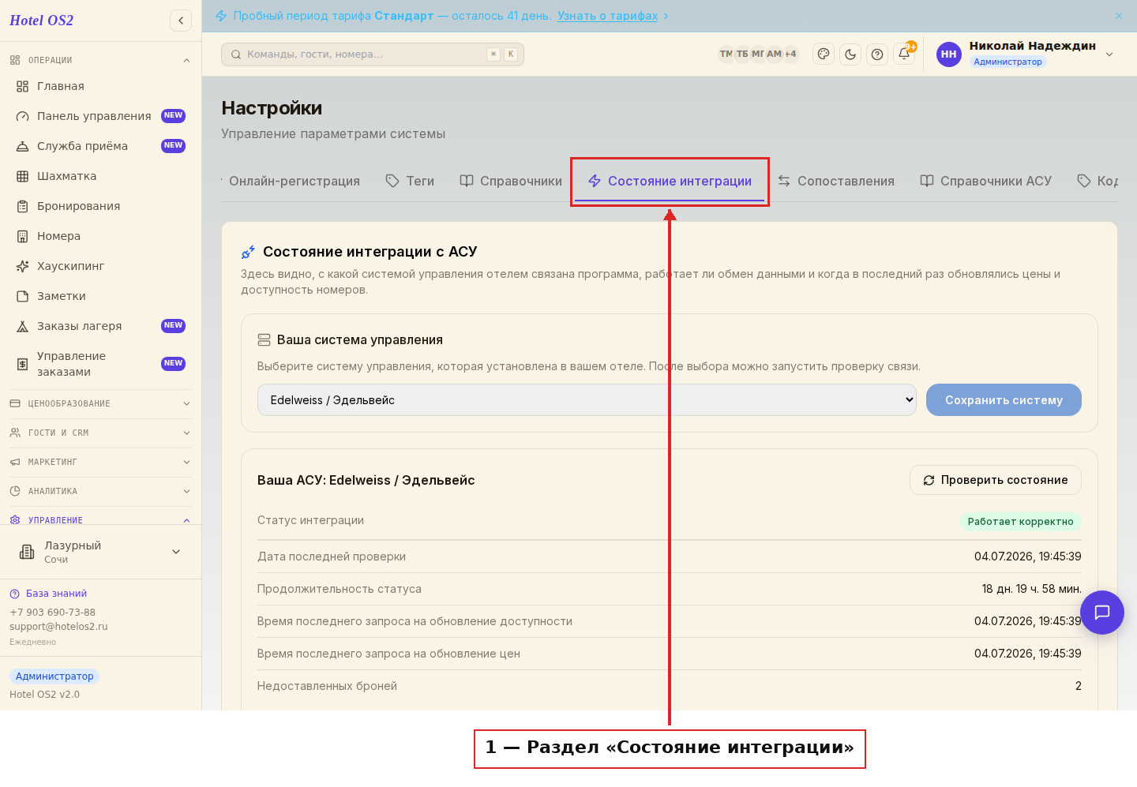The height and width of the screenshot is (787, 1137).
Task: Open notifications bell
Action: point(904,54)
